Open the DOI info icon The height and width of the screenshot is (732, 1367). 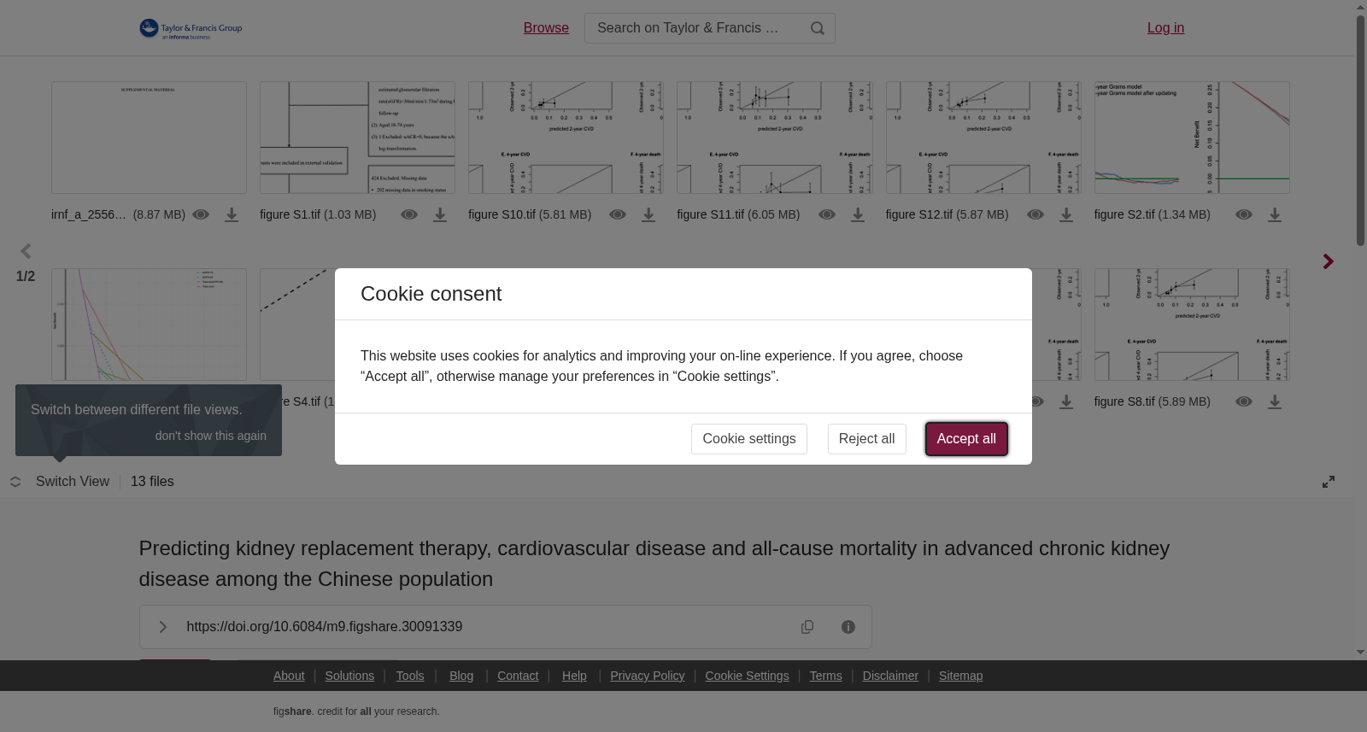[848, 627]
